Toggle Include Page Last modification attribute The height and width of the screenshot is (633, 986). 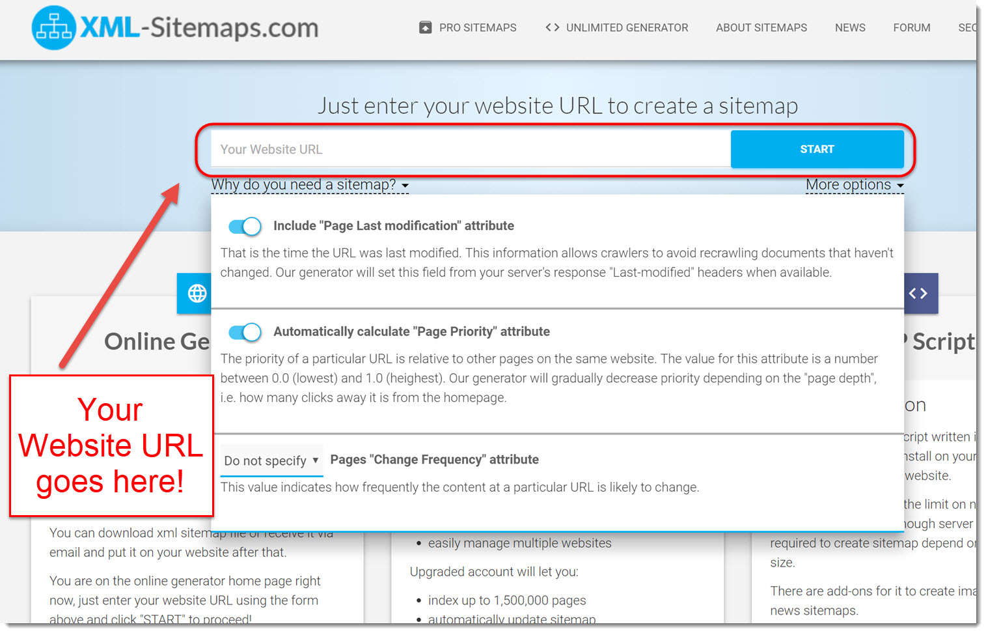coord(245,226)
